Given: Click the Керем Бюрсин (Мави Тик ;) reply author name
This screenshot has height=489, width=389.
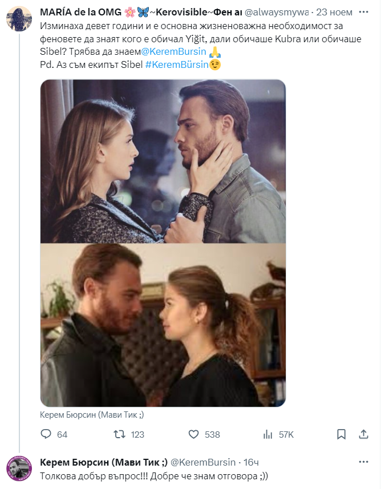Looking at the screenshot, I should (x=103, y=462).
